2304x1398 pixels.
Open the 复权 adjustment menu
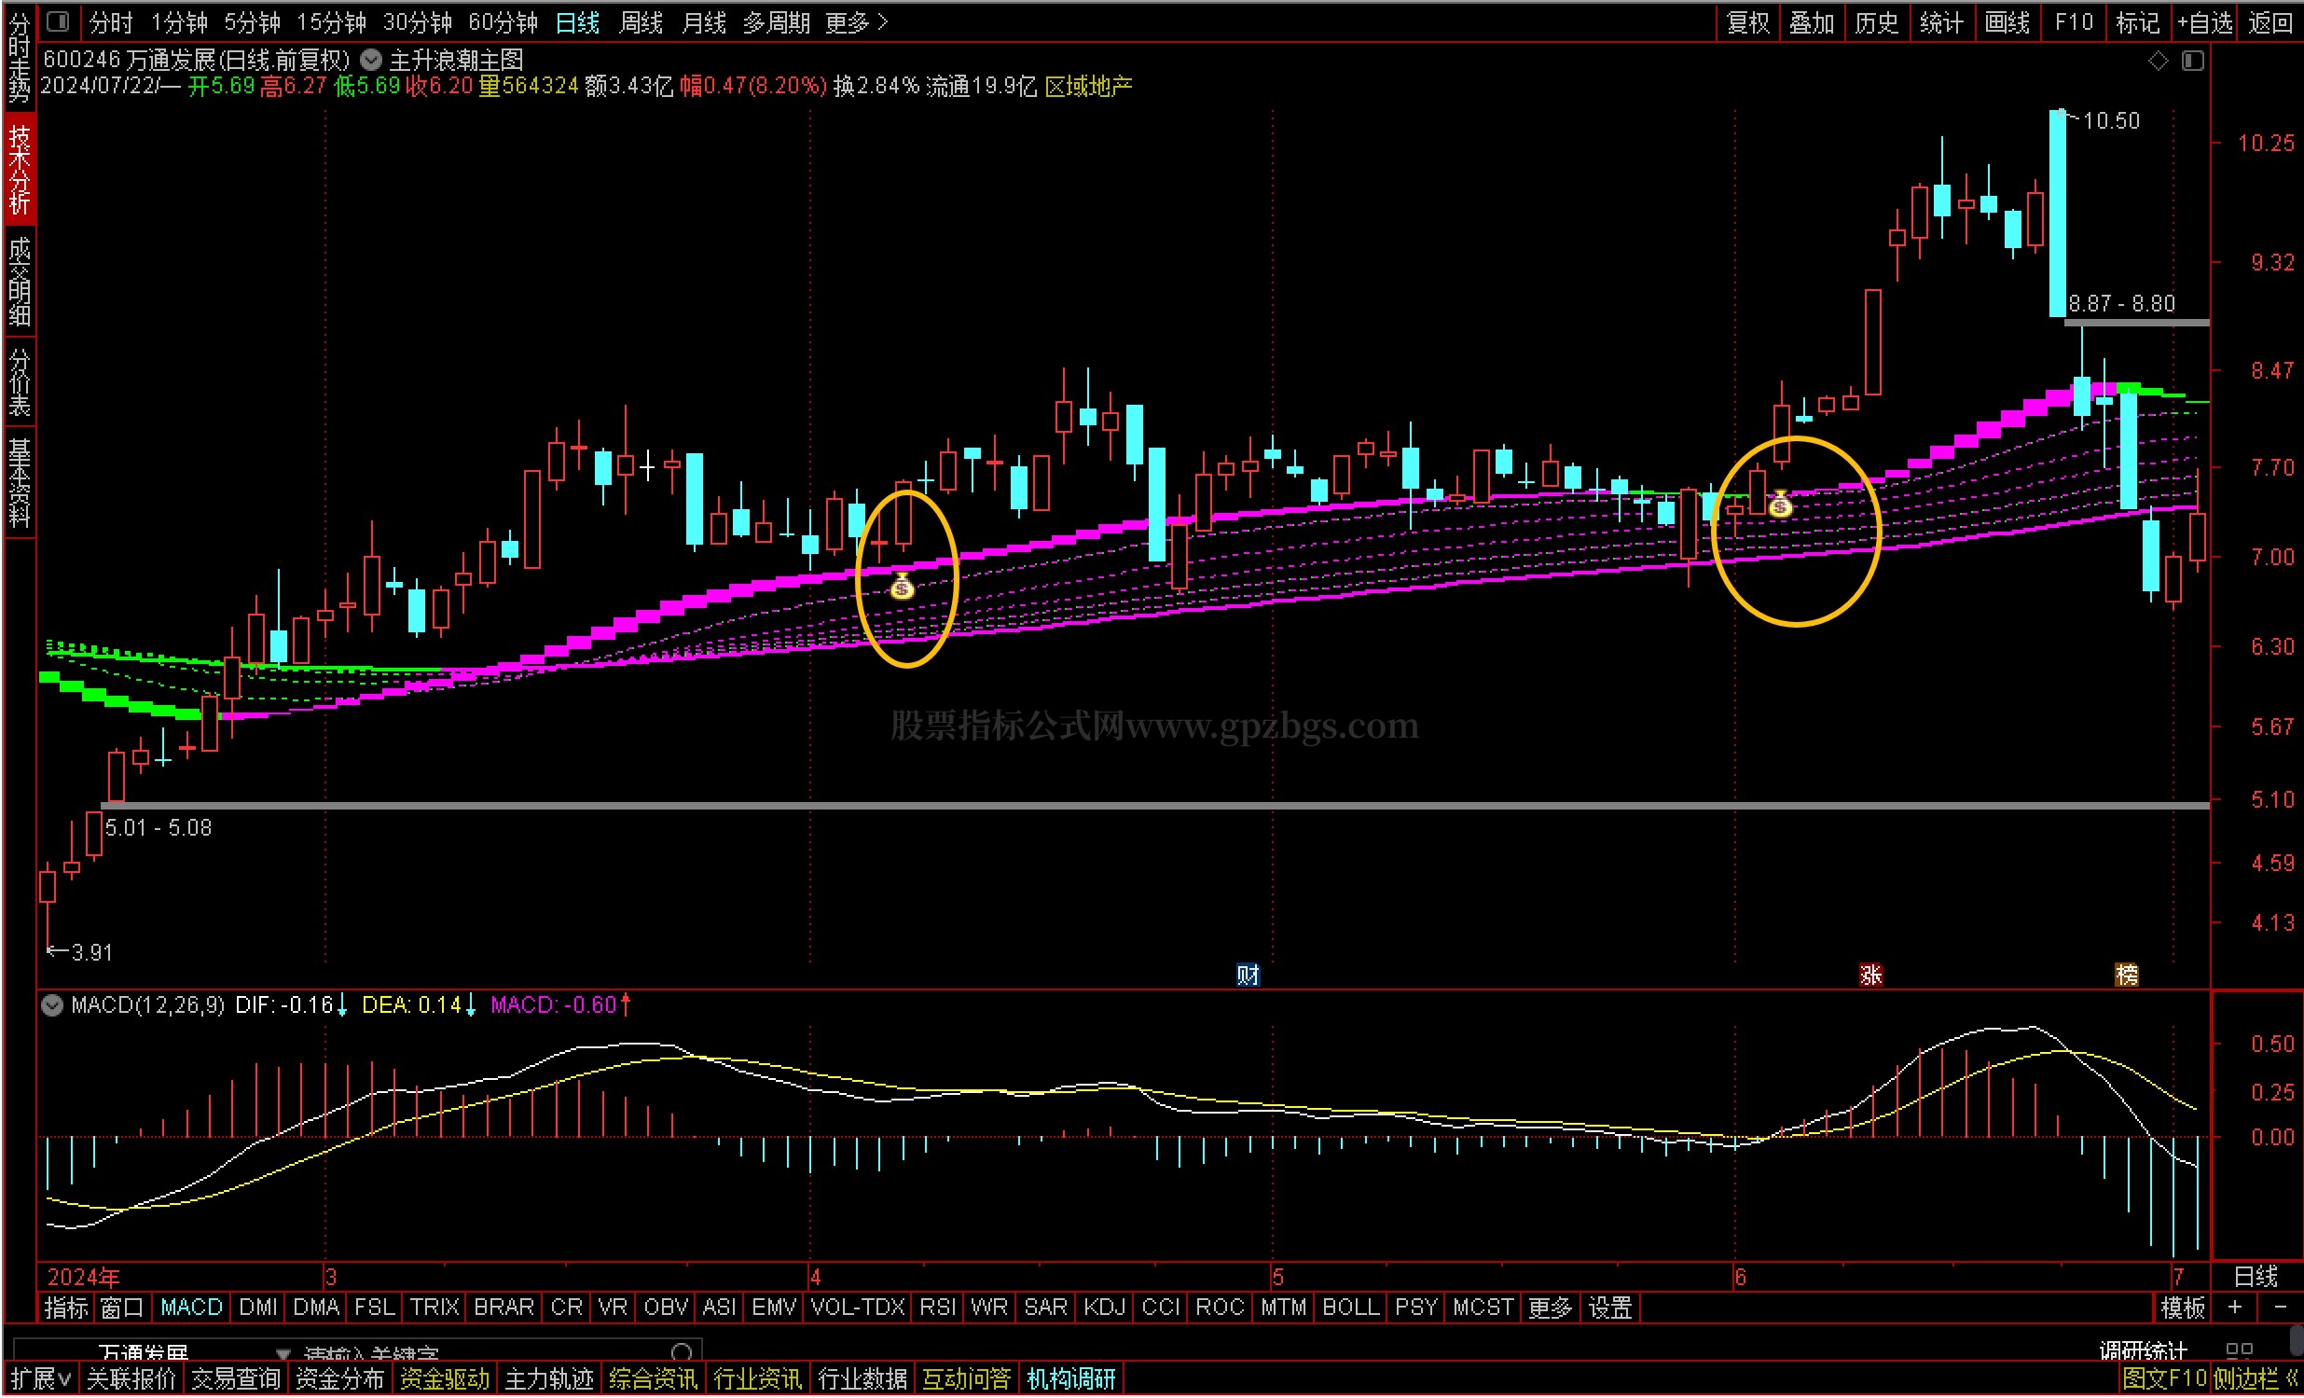click(1747, 22)
